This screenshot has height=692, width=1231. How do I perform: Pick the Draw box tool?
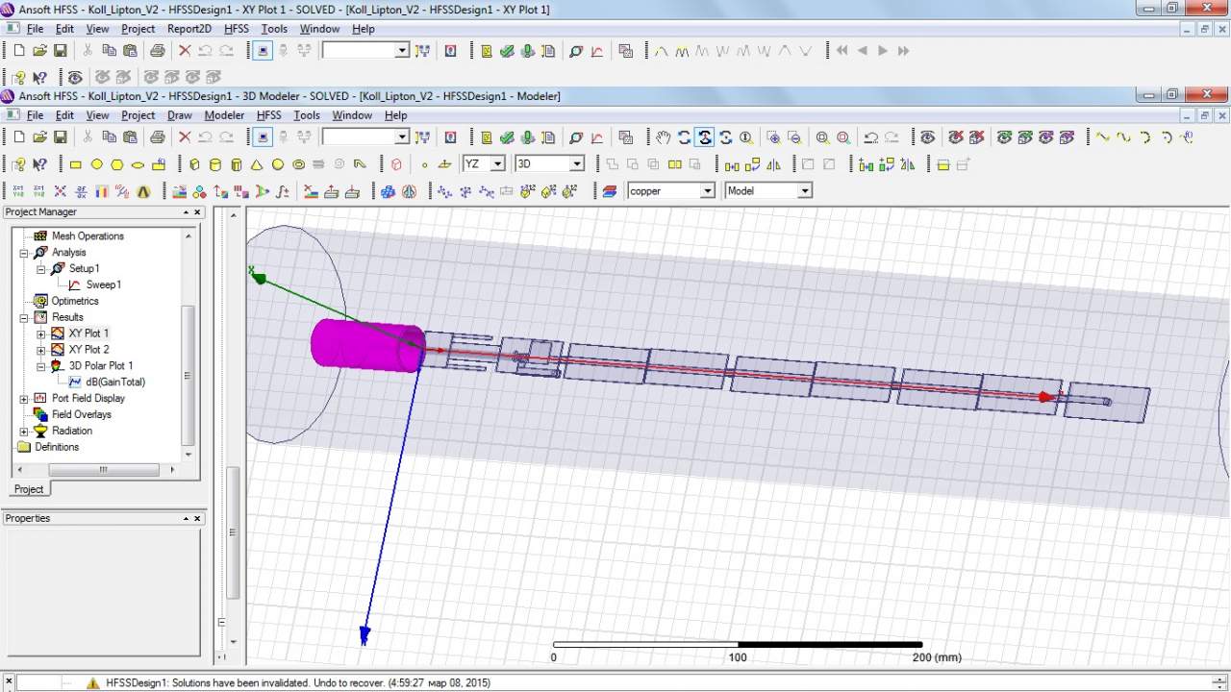195,164
